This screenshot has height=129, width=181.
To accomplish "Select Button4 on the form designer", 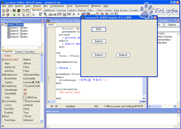I will point(123,55).
